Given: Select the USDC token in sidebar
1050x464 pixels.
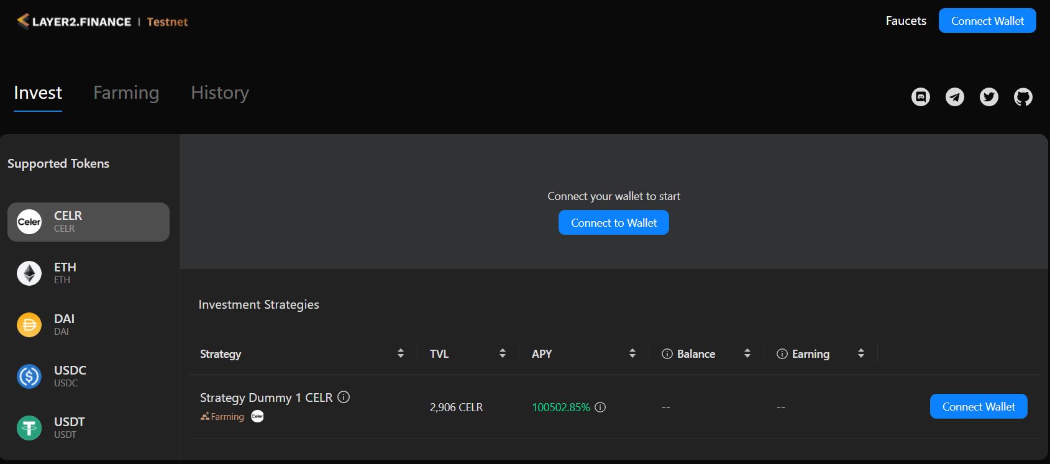Looking at the screenshot, I should pos(88,376).
